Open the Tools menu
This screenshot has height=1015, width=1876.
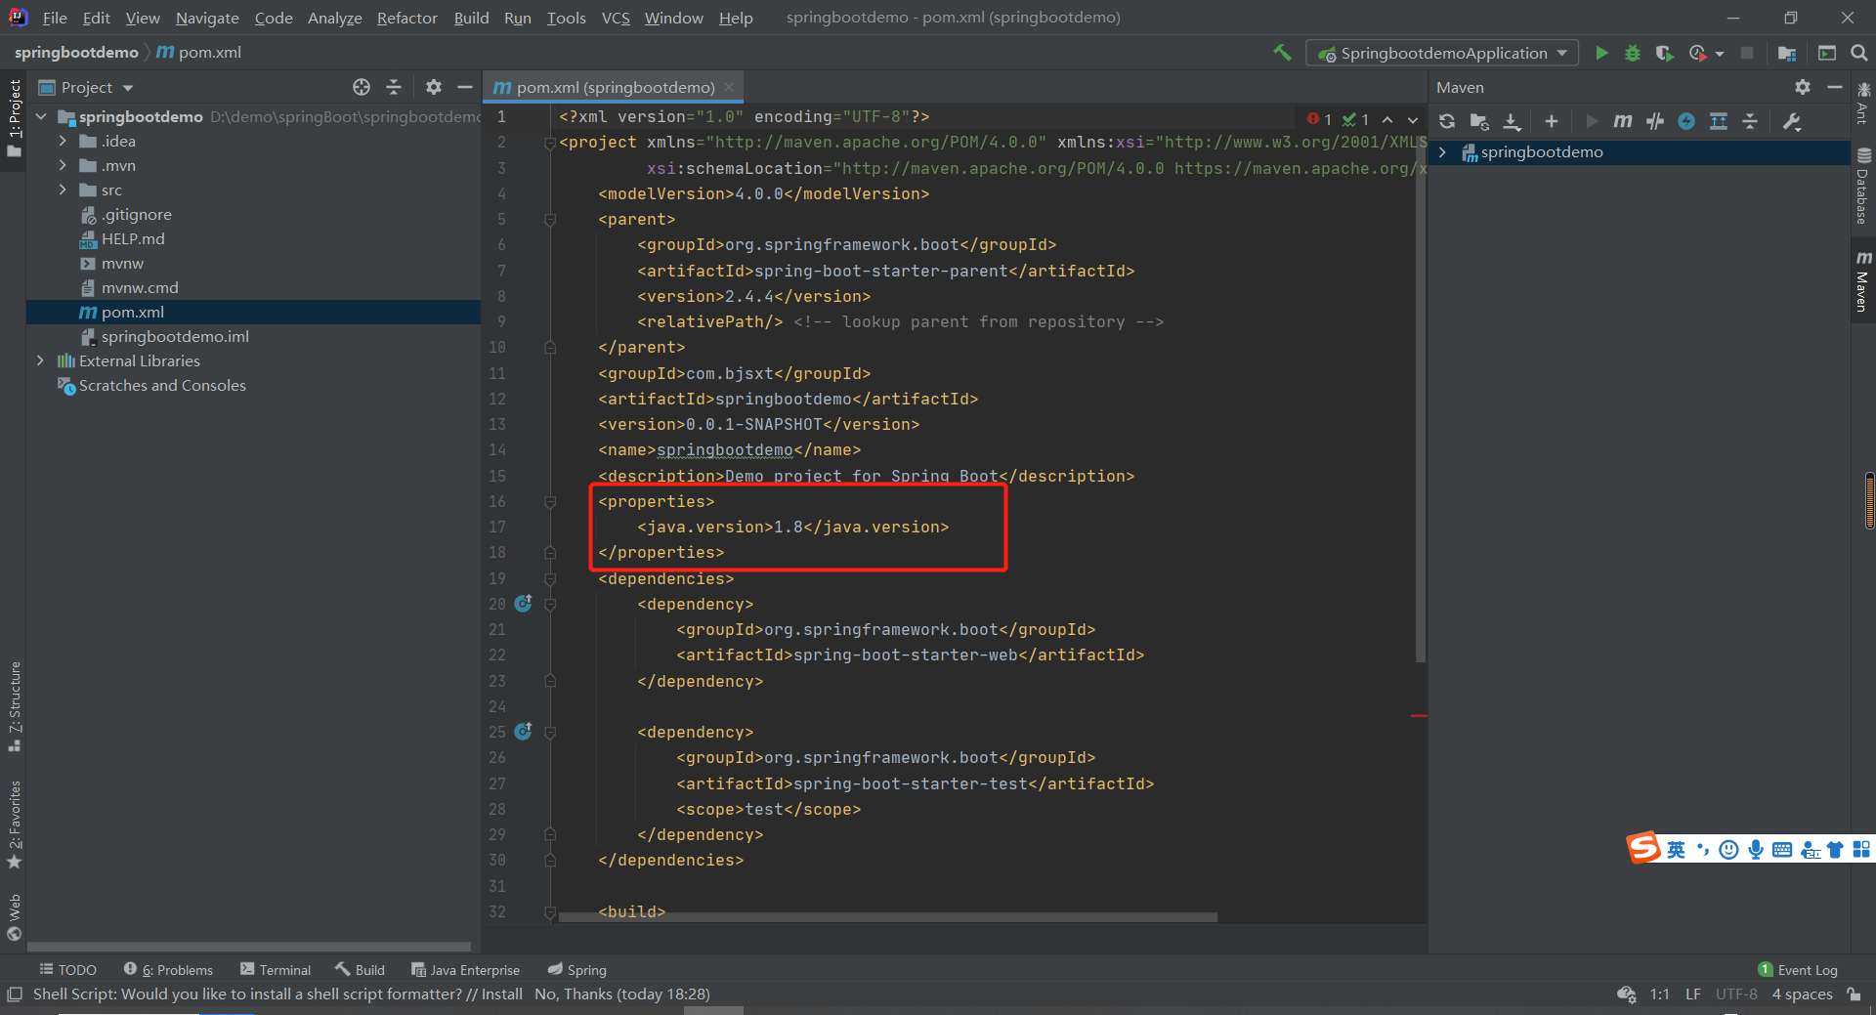coord(566,18)
